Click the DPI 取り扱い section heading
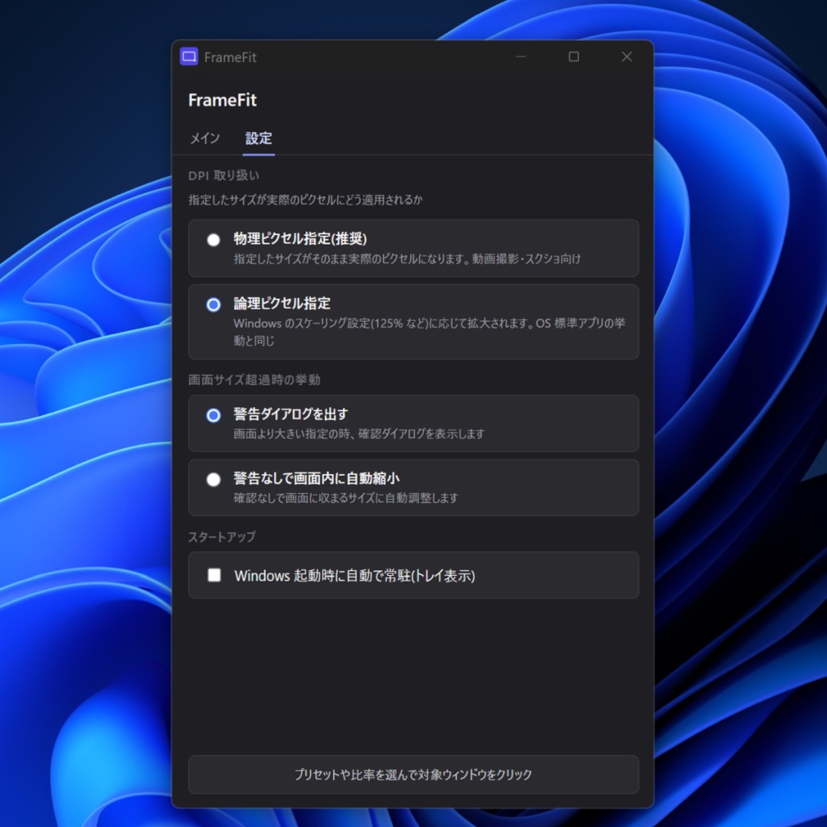 [x=224, y=175]
